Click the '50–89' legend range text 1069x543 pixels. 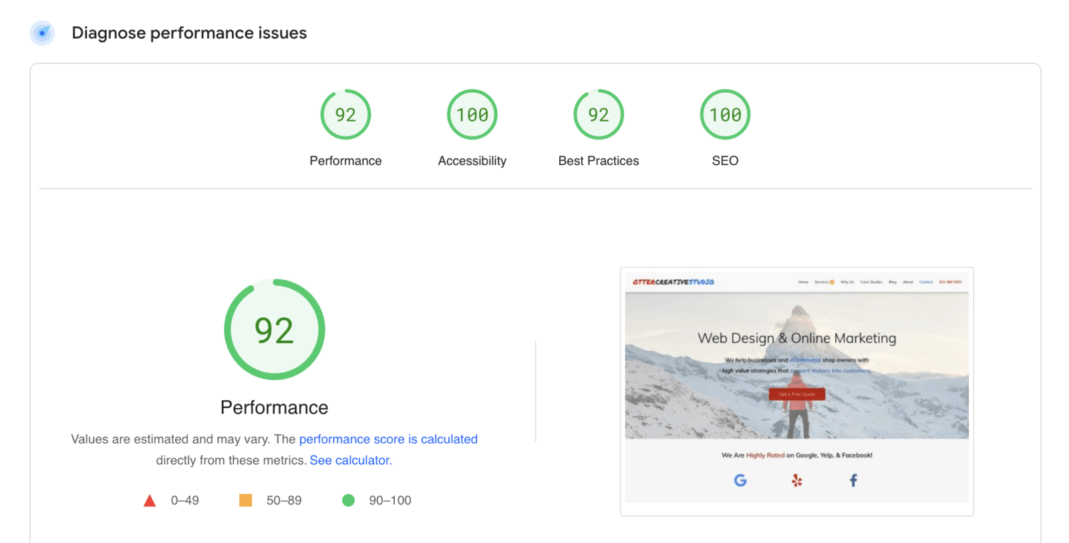284,500
